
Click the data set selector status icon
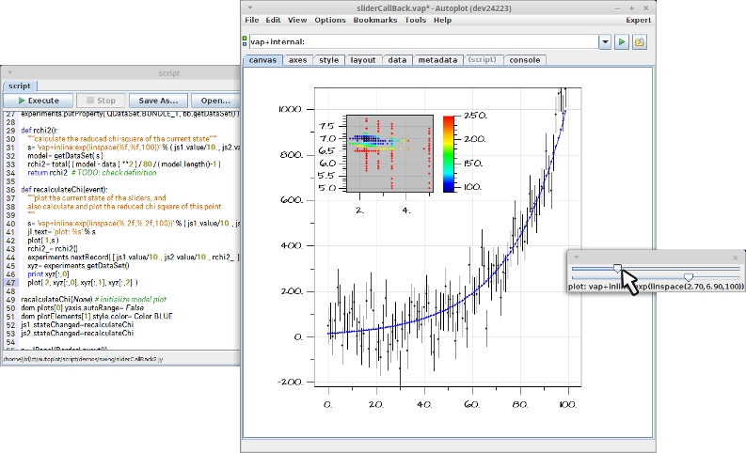[x=245, y=41]
